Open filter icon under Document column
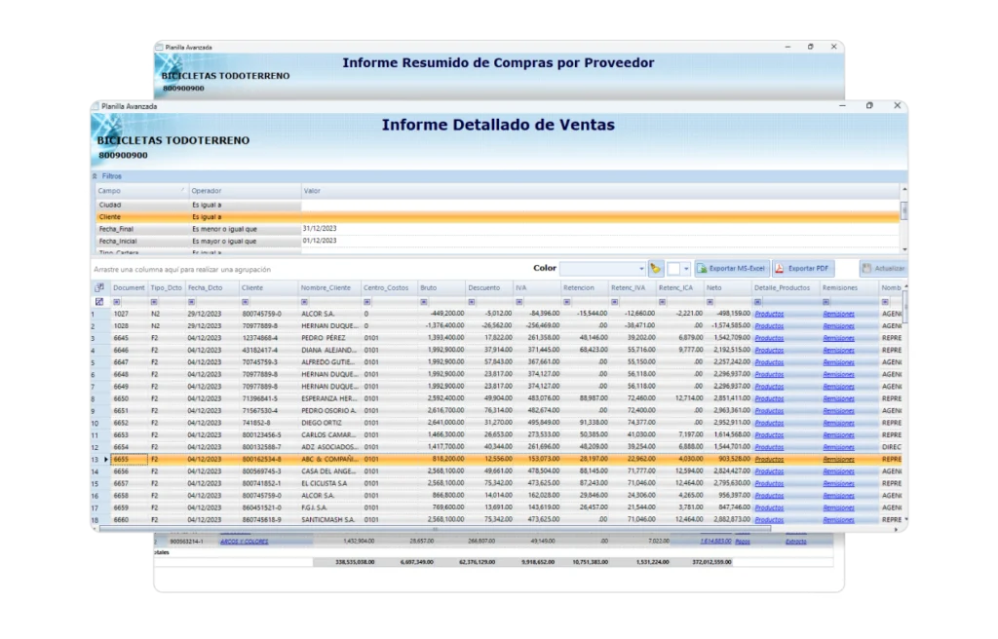998x639 pixels. [x=117, y=302]
